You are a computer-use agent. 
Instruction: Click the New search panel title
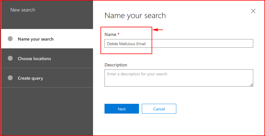tap(23, 10)
